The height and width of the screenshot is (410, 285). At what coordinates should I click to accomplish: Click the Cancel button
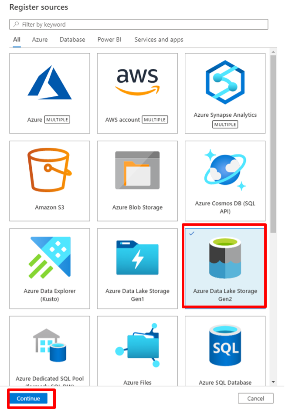pyautogui.click(x=256, y=399)
